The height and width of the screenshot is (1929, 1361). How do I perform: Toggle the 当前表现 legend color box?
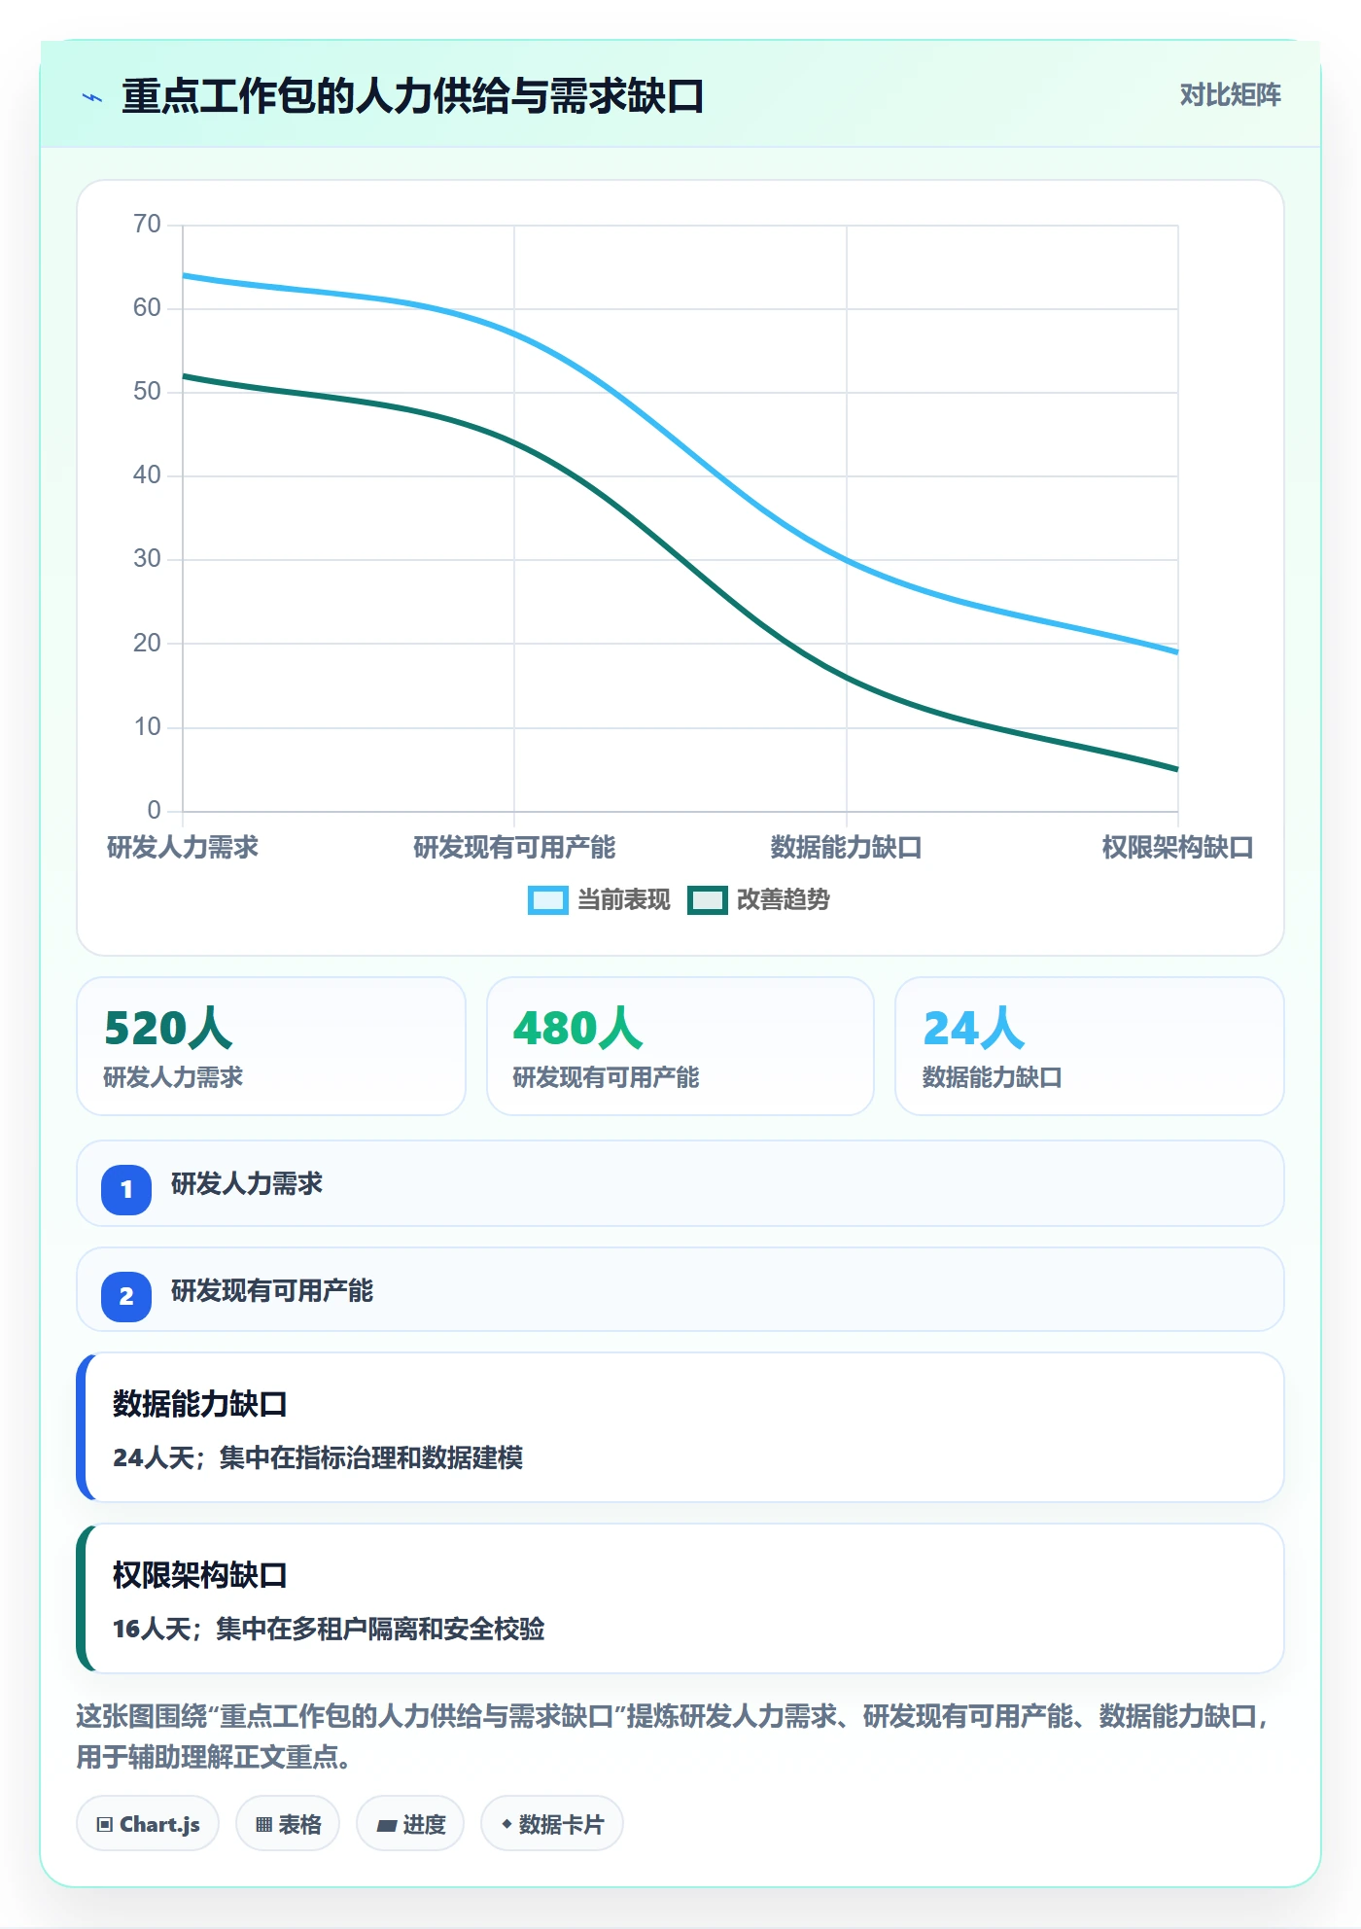(547, 900)
